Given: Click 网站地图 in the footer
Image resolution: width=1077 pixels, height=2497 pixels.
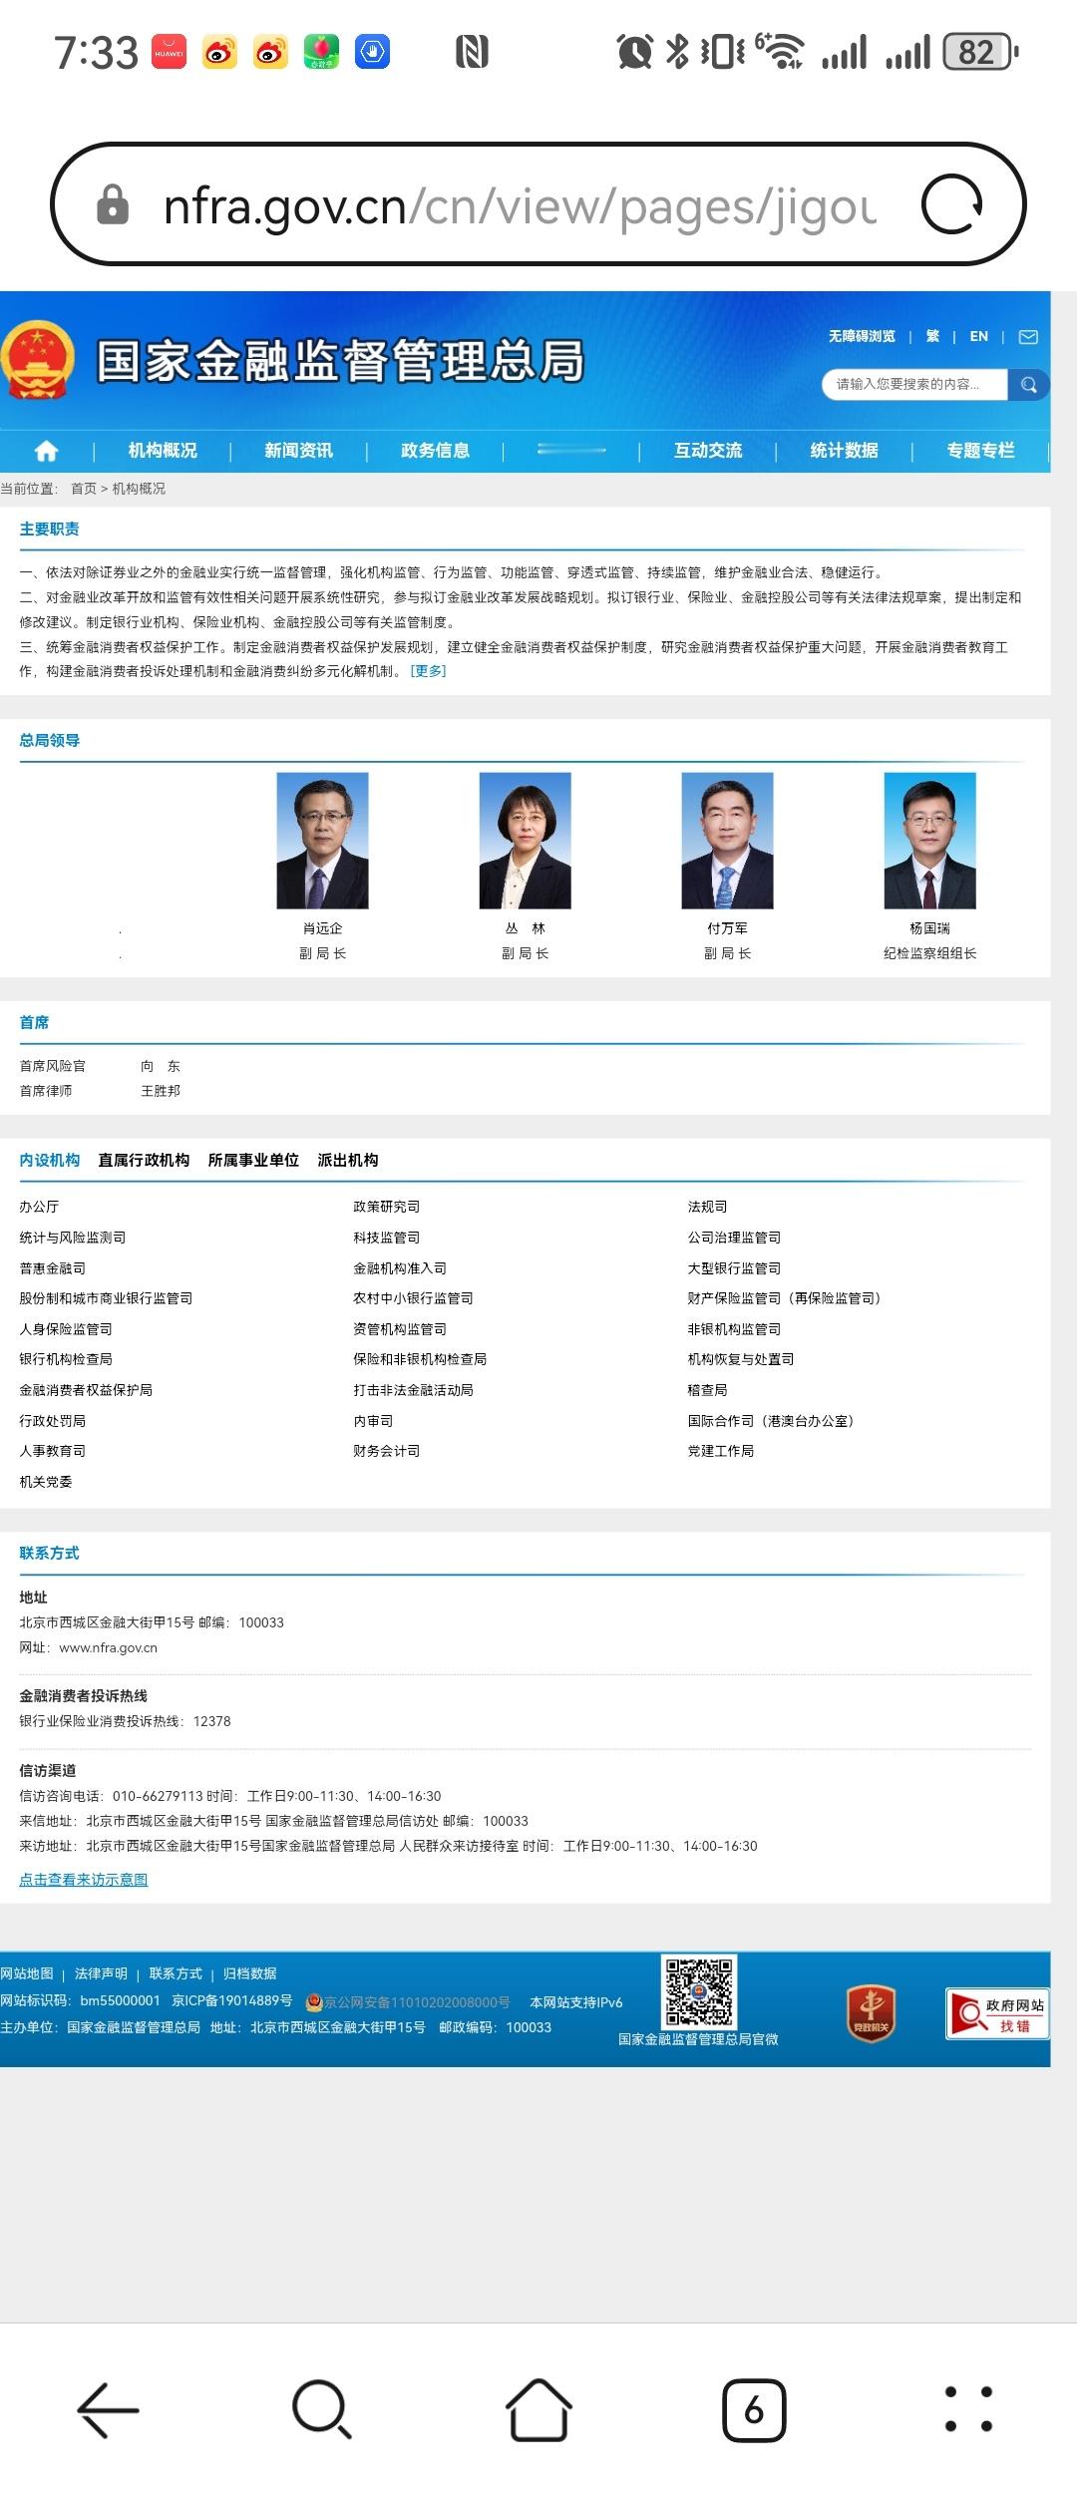Looking at the screenshot, I should coord(27,1973).
